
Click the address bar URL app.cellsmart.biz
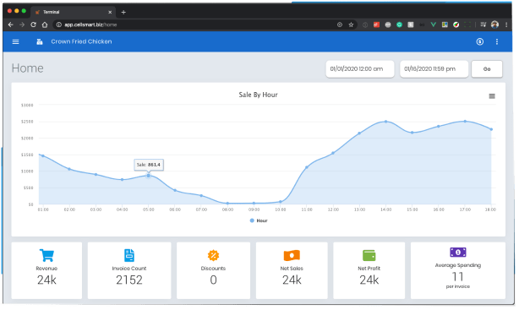click(x=90, y=24)
